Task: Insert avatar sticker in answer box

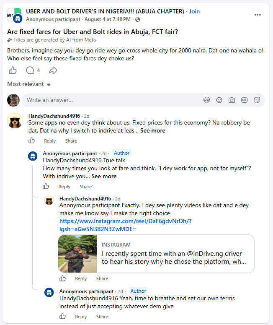Action: tap(206, 100)
